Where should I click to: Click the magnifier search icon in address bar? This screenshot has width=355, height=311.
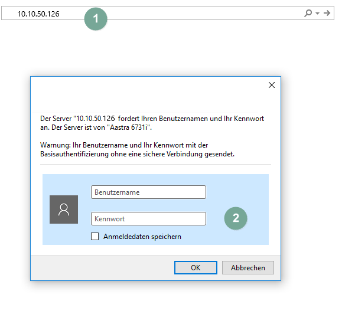[308, 13]
